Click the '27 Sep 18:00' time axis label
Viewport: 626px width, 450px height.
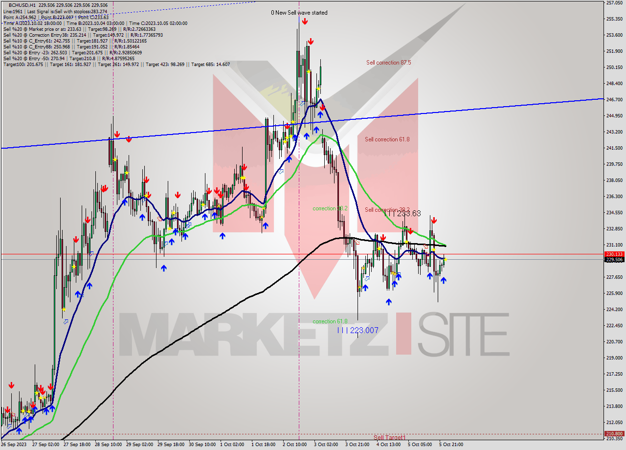click(77, 445)
